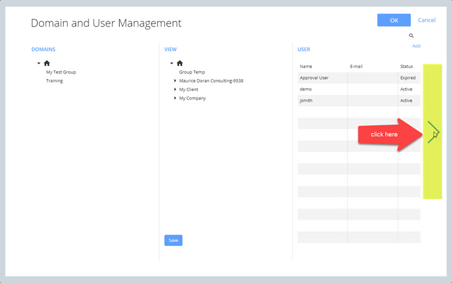The height and width of the screenshot is (283, 452).
Task: Collapse the View root tree arrow
Action: pos(172,63)
